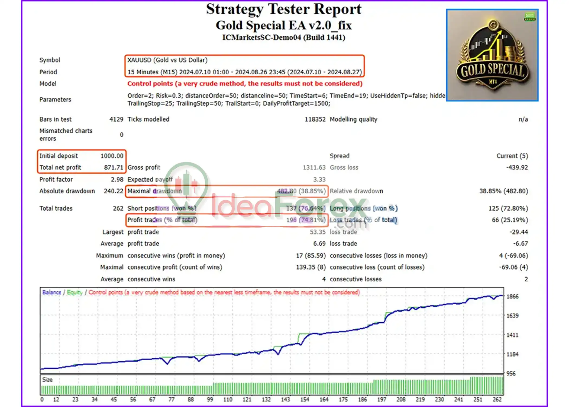The height and width of the screenshot is (407, 569).
Task: Click the 'TrailingStop=25' parameters line
Action: tap(229, 104)
